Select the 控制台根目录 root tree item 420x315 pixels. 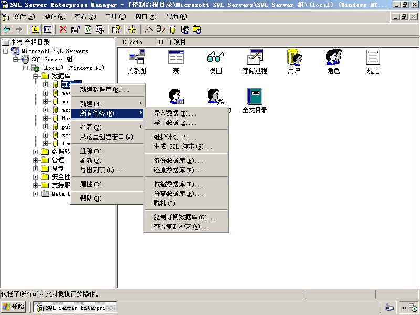(x=30, y=43)
